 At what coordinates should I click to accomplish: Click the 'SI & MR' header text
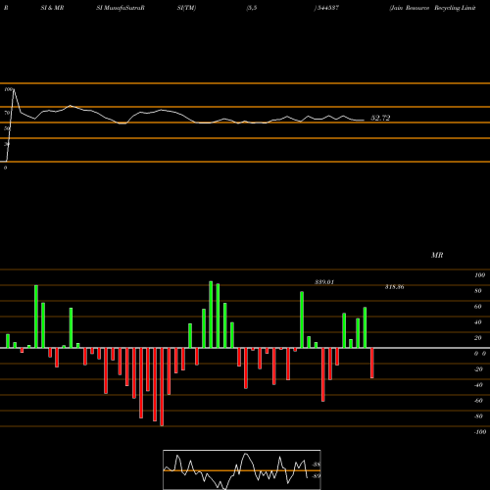click(x=52, y=8)
